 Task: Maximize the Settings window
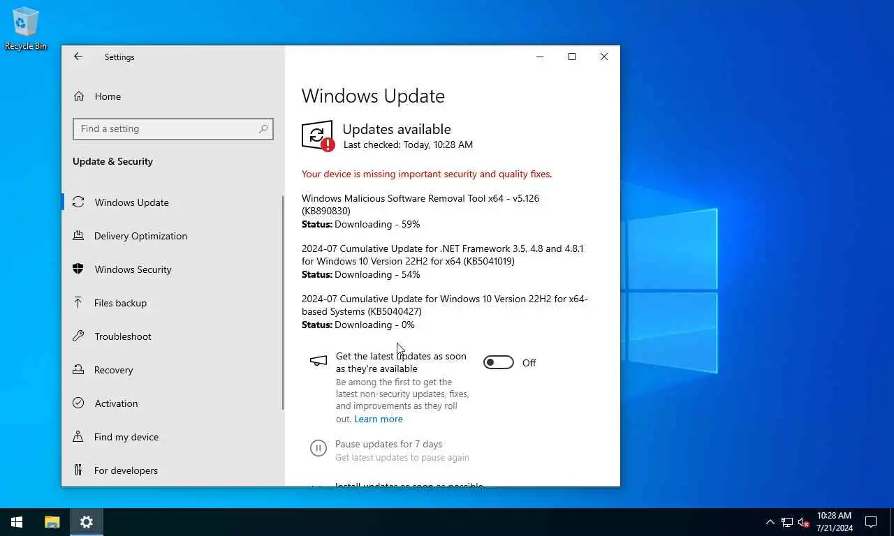point(572,57)
